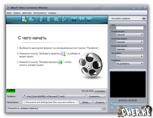
Task: Click the Назначение path text field
Action: pyautogui.click(x=49, y=102)
